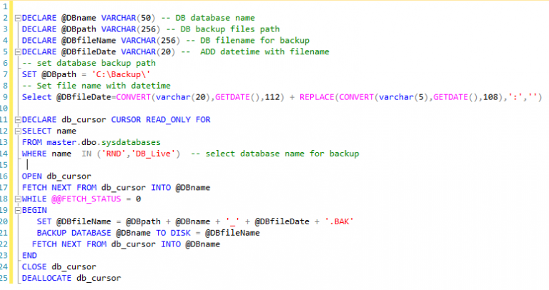
Task: Collapse the DECLARE @DBfileDate region at line 5
Action: click(x=18, y=52)
